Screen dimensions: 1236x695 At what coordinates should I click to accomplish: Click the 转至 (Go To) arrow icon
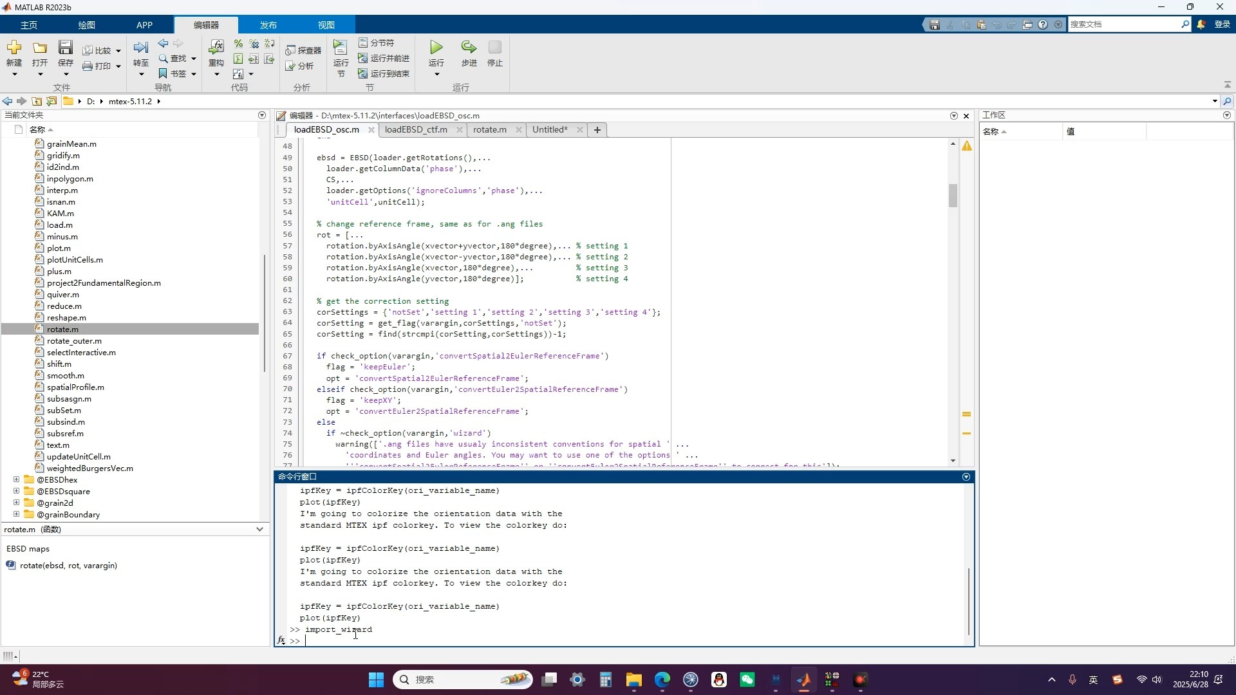pos(140,48)
